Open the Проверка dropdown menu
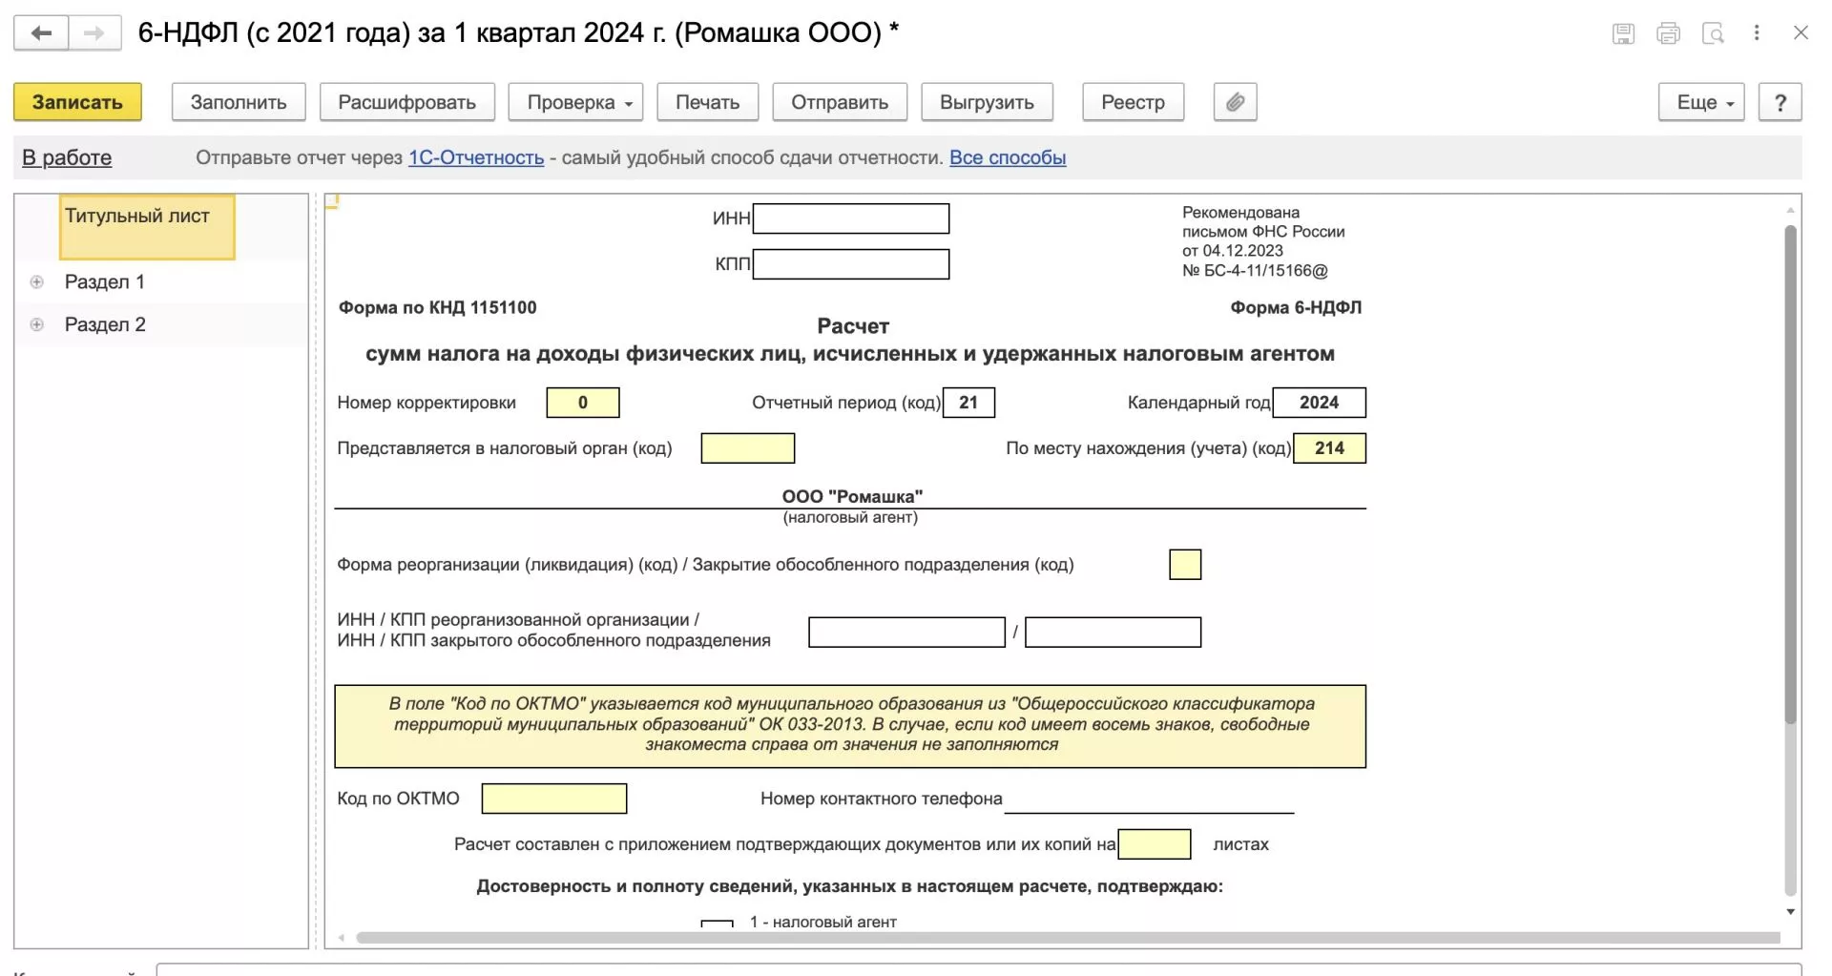Screen dimensions: 1832x976 click(x=575, y=102)
